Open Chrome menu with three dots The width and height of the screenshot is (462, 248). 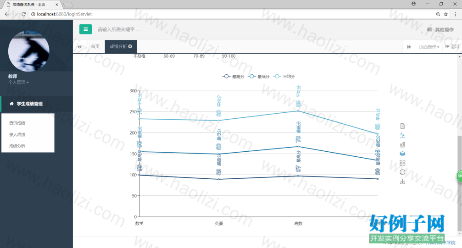coord(456,14)
